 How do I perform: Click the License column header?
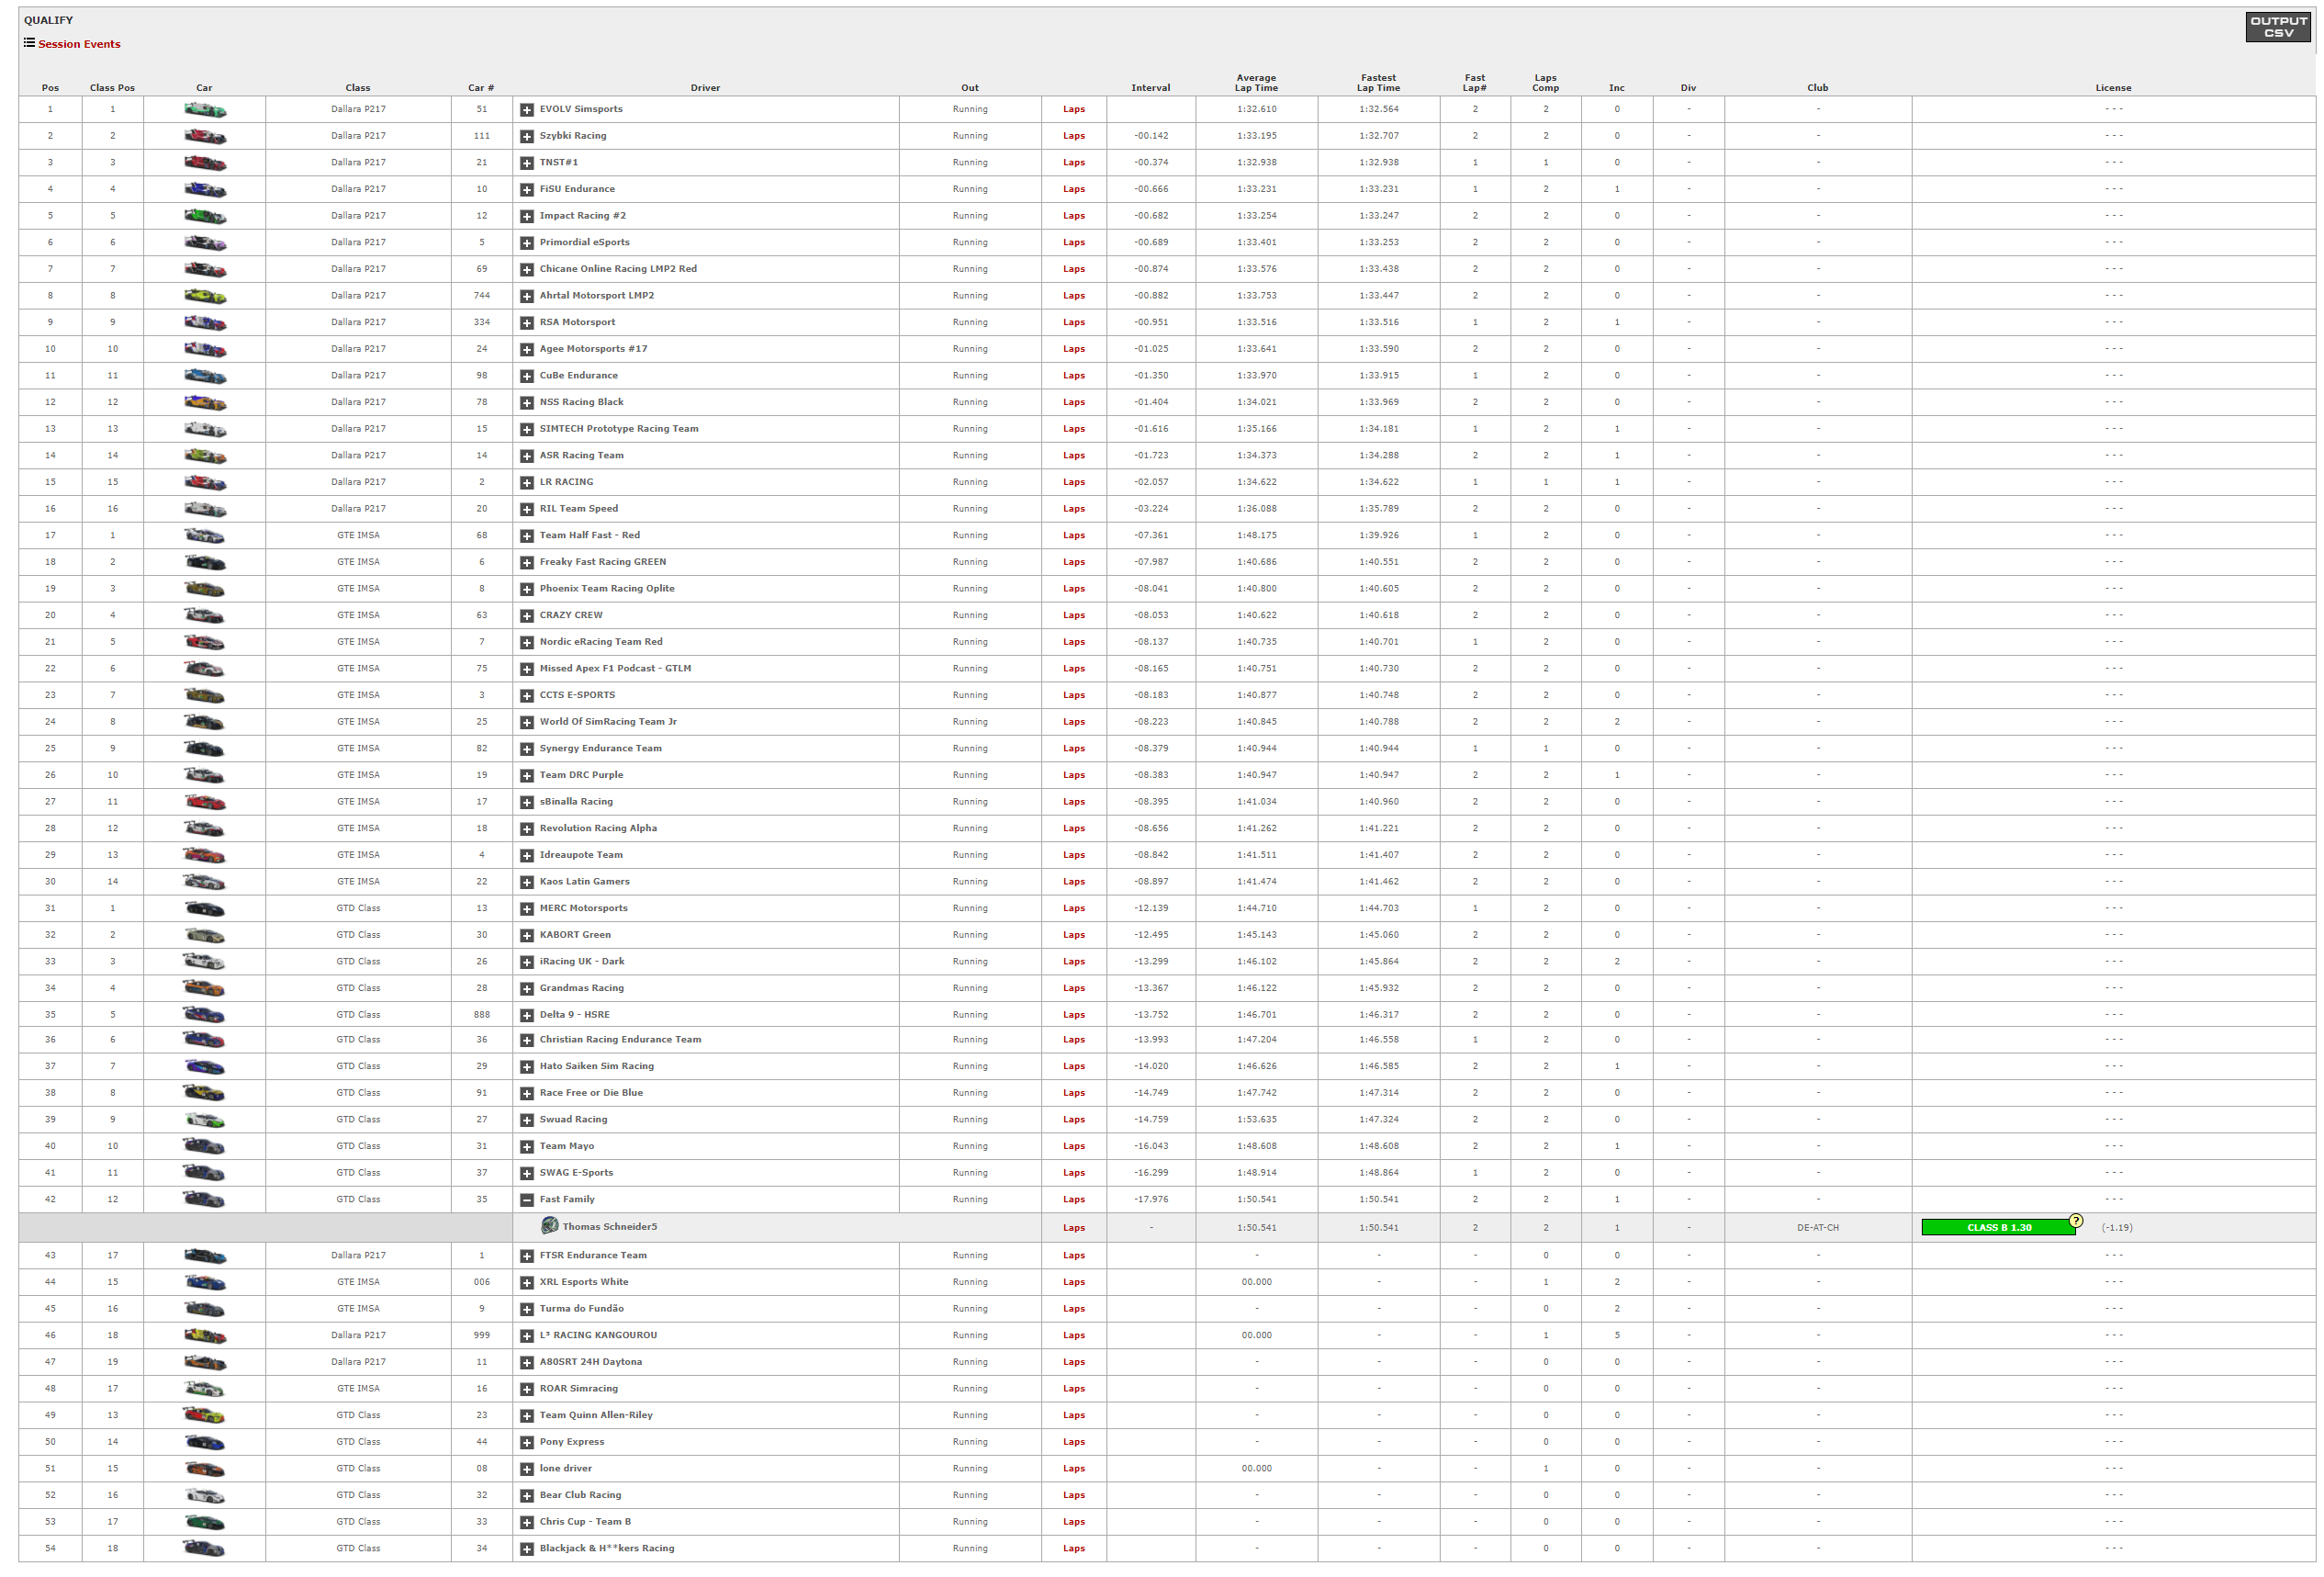[x=2113, y=88]
